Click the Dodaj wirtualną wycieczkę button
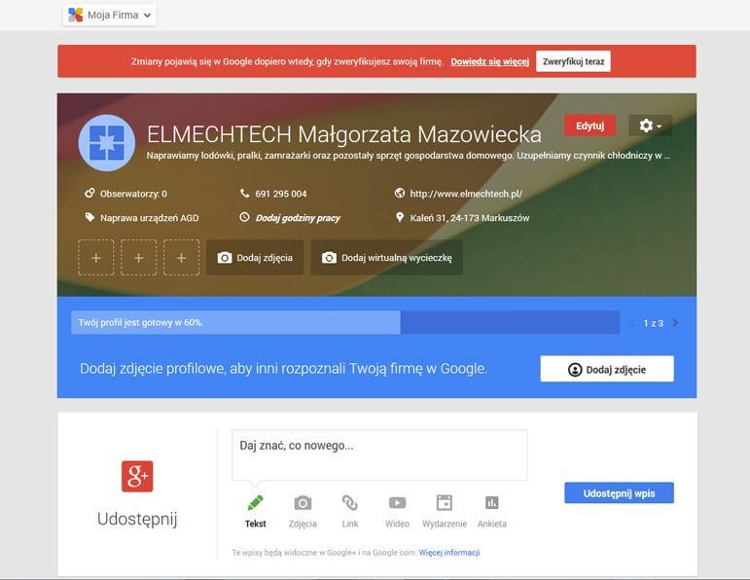Image resolution: width=750 pixels, height=580 pixels. click(x=386, y=258)
